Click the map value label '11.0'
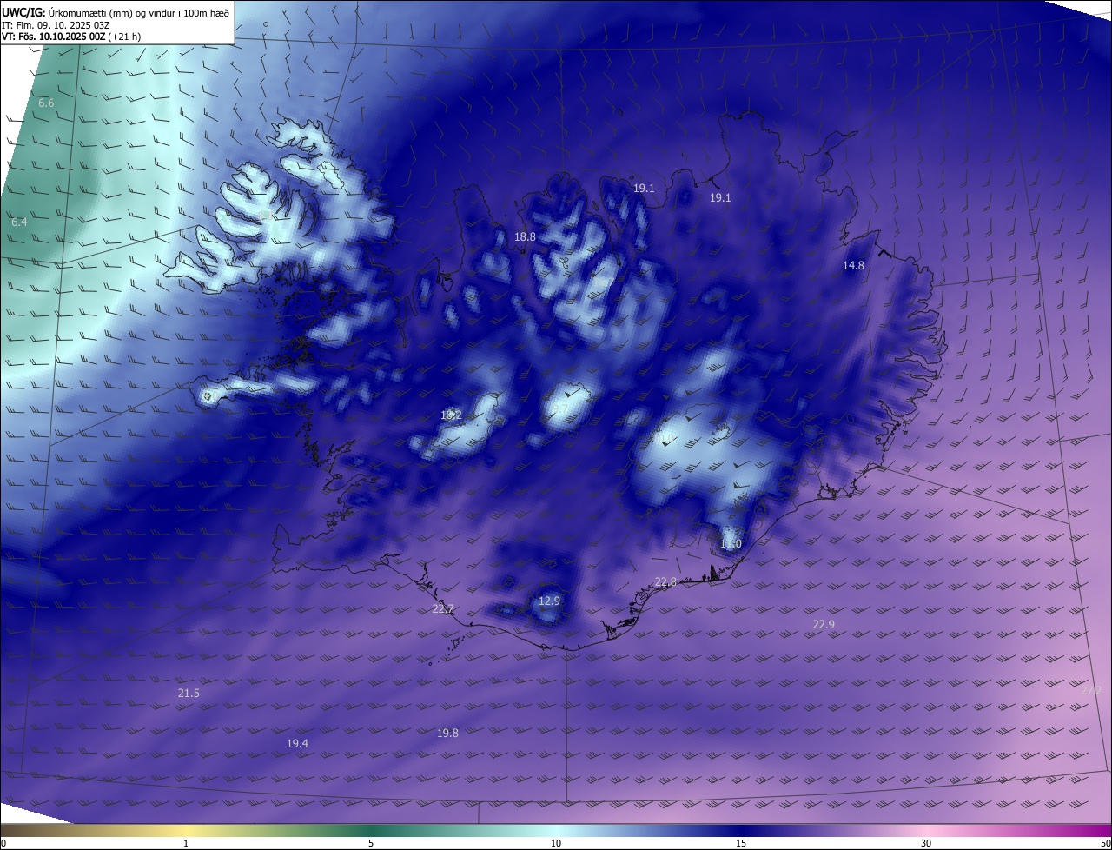This screenshot has height=850, width=1112. tap(731, 544)
